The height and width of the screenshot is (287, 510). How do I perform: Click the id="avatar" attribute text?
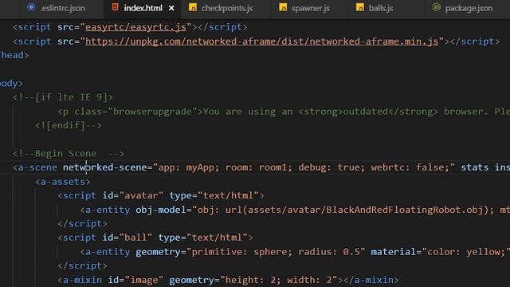click(133, 195)
